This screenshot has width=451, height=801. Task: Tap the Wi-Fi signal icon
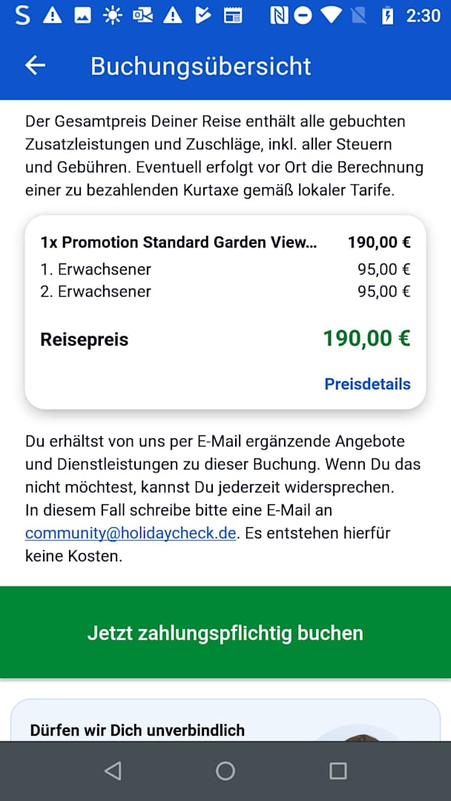[332, 15]
